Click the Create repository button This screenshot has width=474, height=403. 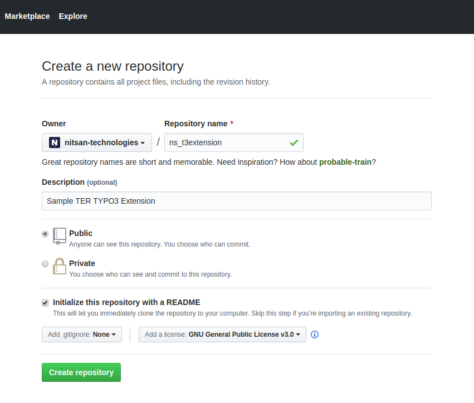click(81, 372)
